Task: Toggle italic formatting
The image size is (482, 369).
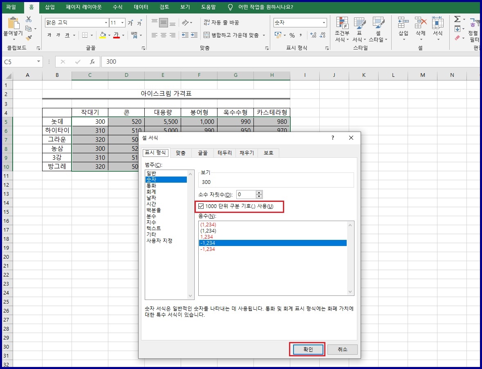Action: pyautogui.click(x=58, y=36)
